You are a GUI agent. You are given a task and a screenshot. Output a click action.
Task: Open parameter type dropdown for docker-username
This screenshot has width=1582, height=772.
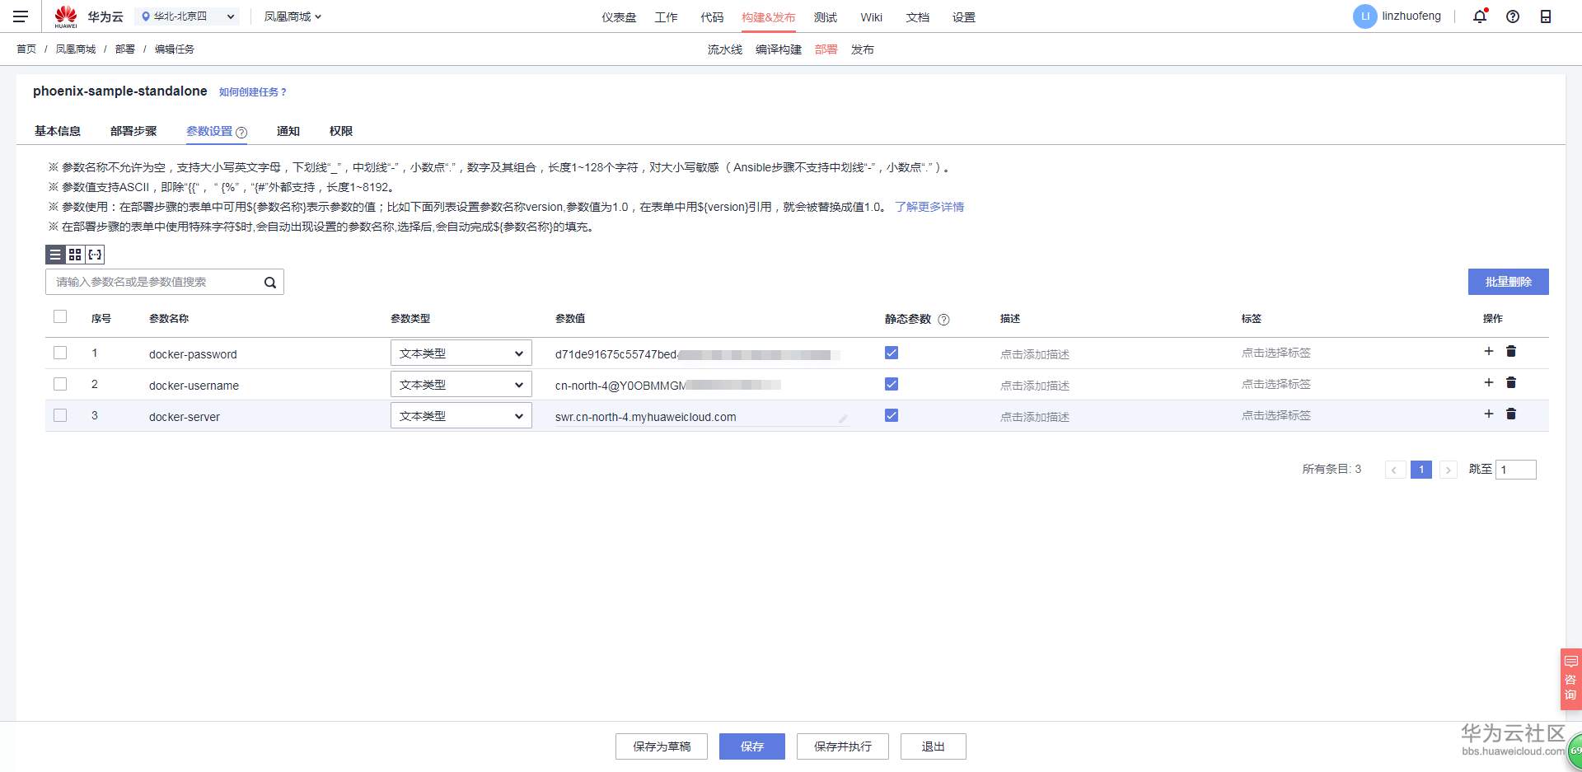click(x=461, y=385)
